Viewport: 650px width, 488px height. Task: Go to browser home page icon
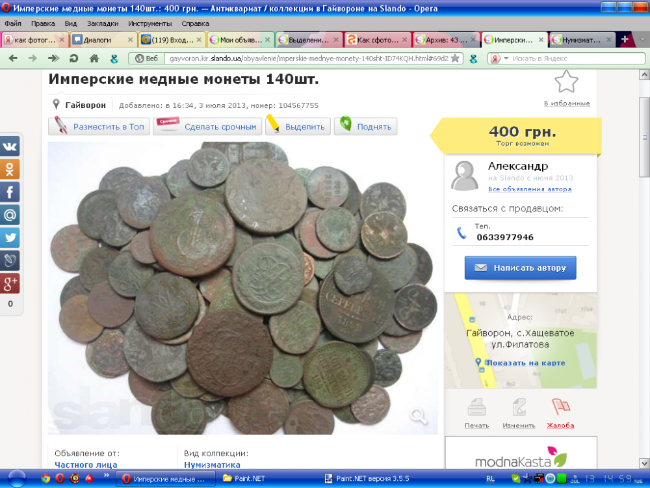tap(94, 59)
